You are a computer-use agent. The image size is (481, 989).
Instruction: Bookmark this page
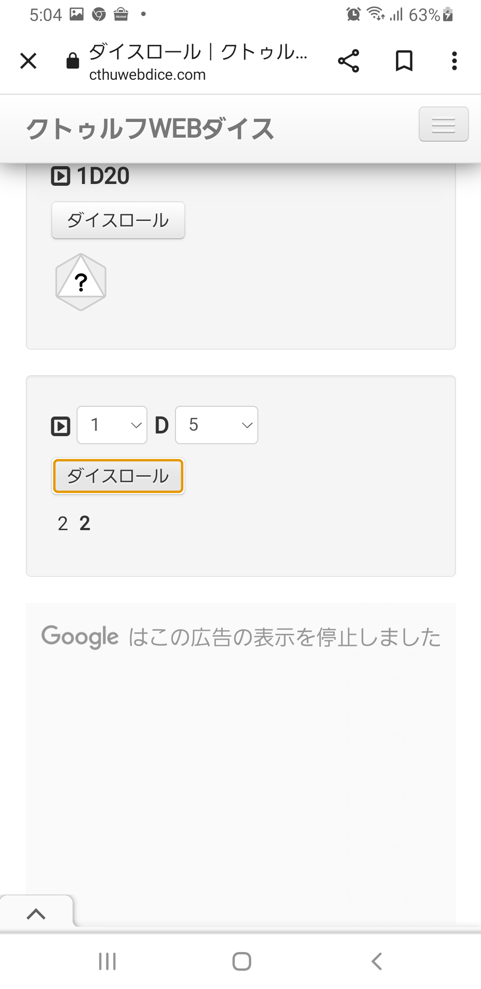[x=404, y=61]
